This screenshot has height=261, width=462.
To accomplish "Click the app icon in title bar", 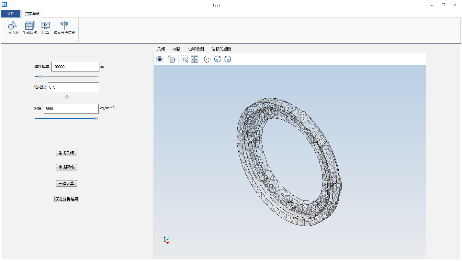I will pos(4,5).
